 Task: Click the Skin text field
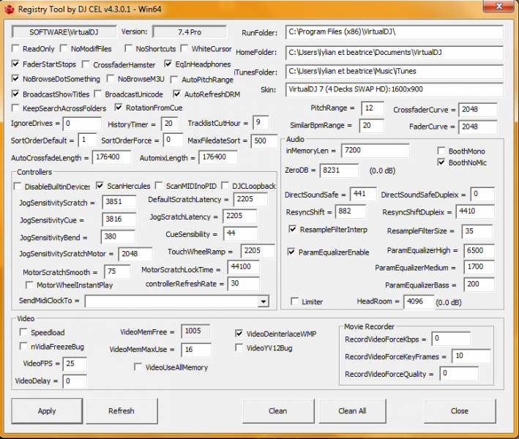coord(394,89)
